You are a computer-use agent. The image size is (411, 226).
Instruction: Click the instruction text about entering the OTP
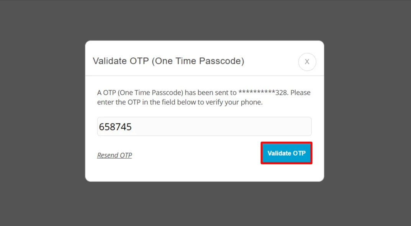(x=203, y=97)
